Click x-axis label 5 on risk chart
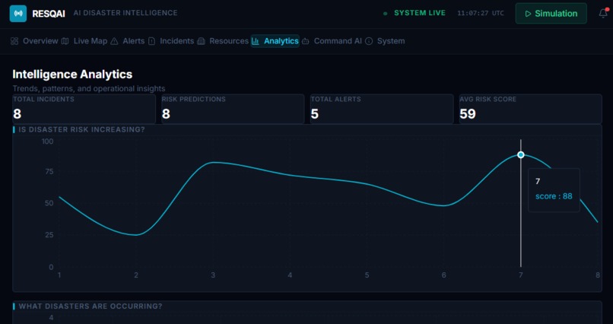Screen dimensions: 613x324 click(x=367, y=275)
